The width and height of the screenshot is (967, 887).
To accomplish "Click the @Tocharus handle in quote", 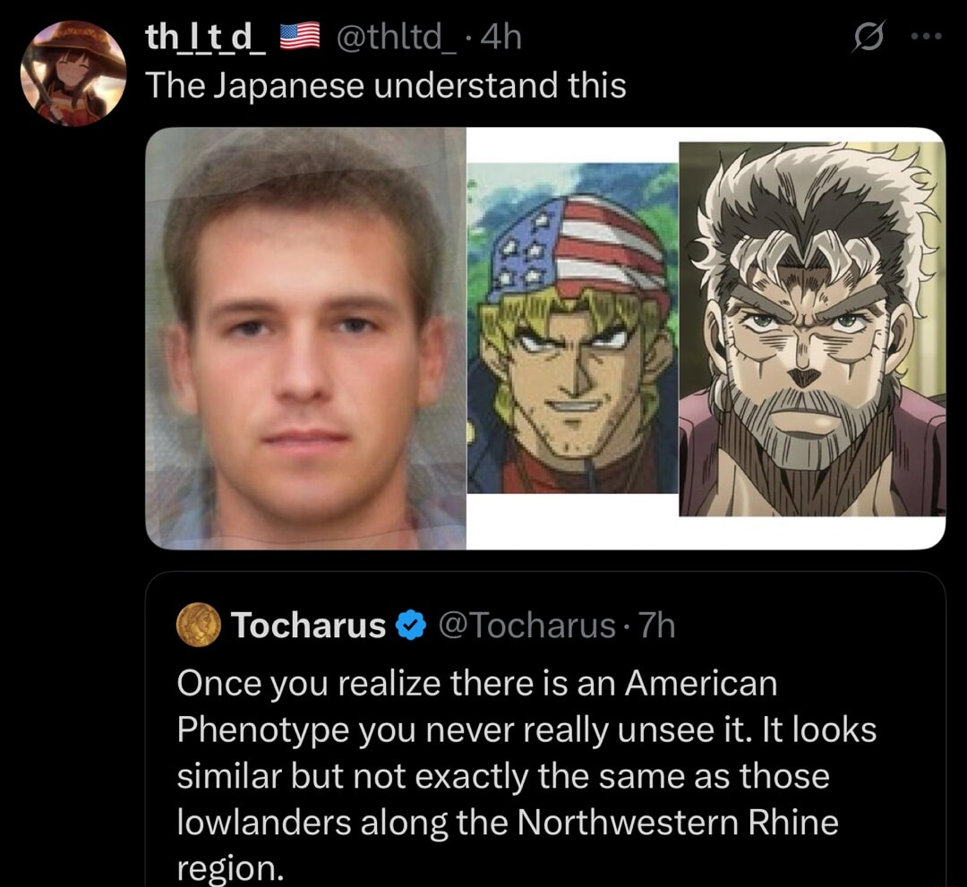I will point(526,626).
